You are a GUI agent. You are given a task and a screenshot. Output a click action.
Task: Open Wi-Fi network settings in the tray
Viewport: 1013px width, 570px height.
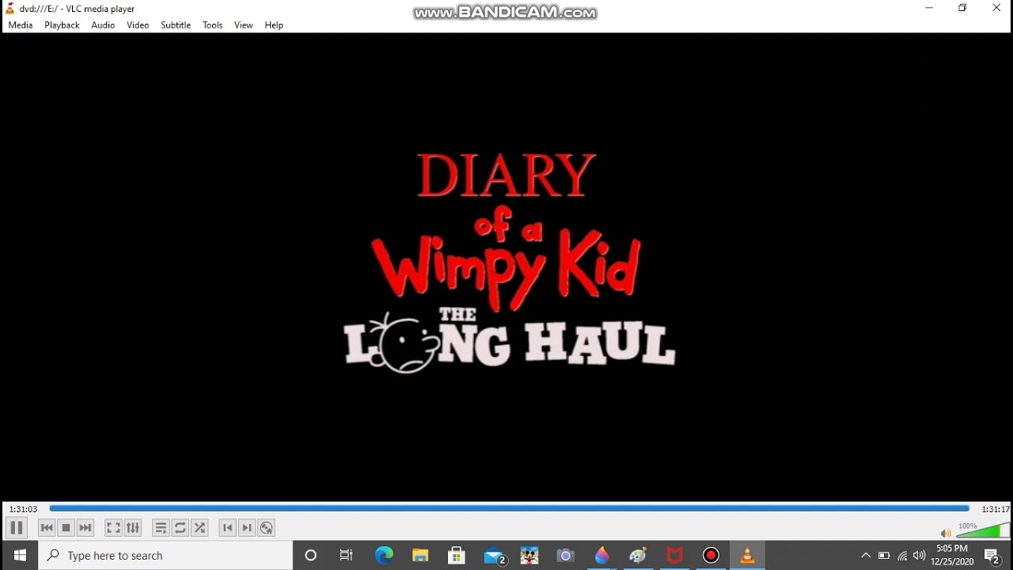pos(902,556)
